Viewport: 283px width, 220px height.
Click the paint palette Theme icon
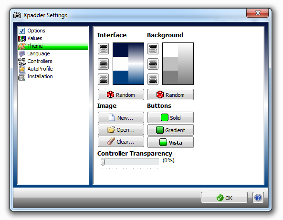tap(22, 46)
